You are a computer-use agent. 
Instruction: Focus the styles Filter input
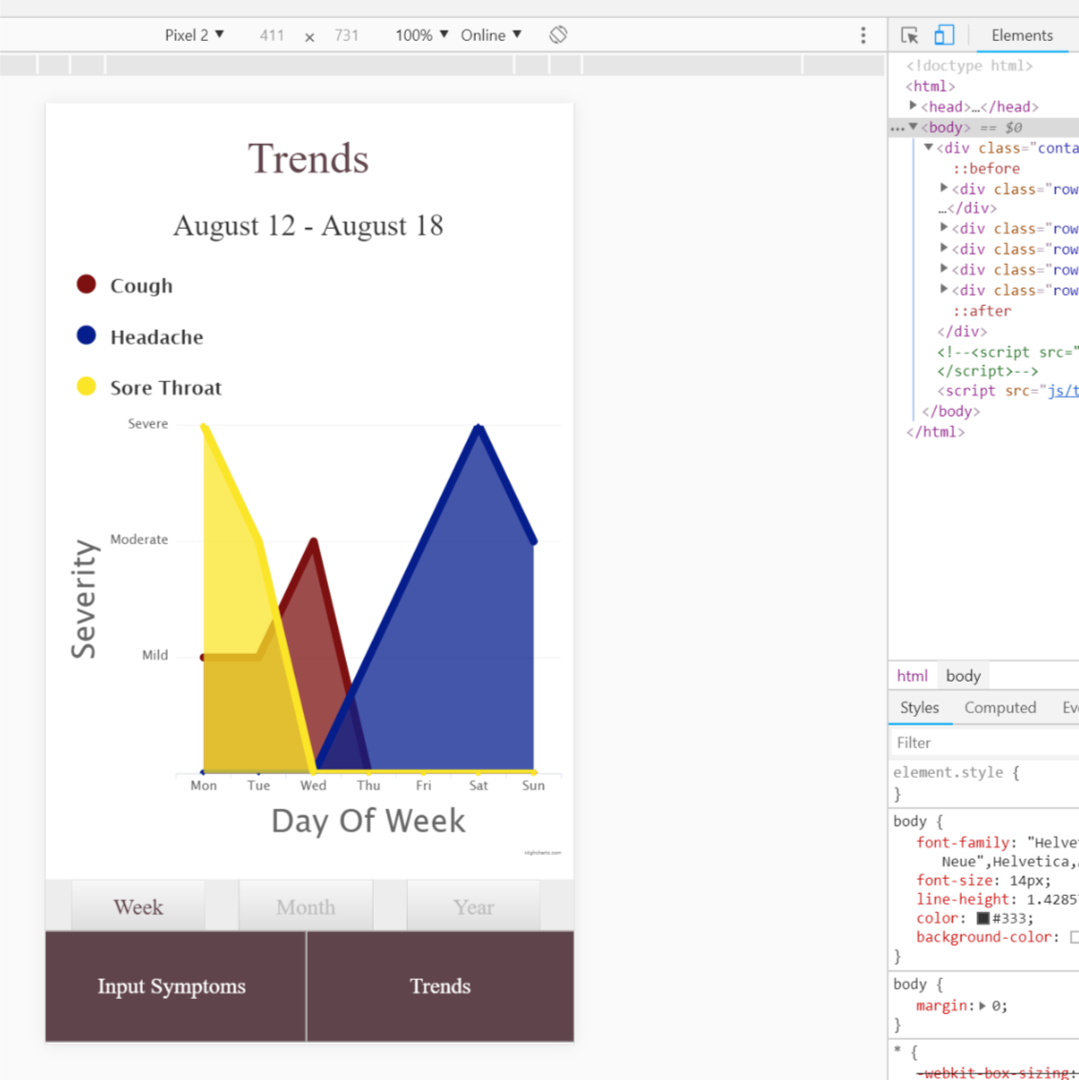pyautogui.click(x=984, y=743)
